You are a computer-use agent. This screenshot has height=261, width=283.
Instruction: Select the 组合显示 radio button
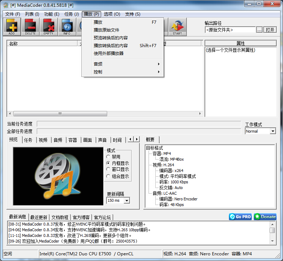point(108,176)
